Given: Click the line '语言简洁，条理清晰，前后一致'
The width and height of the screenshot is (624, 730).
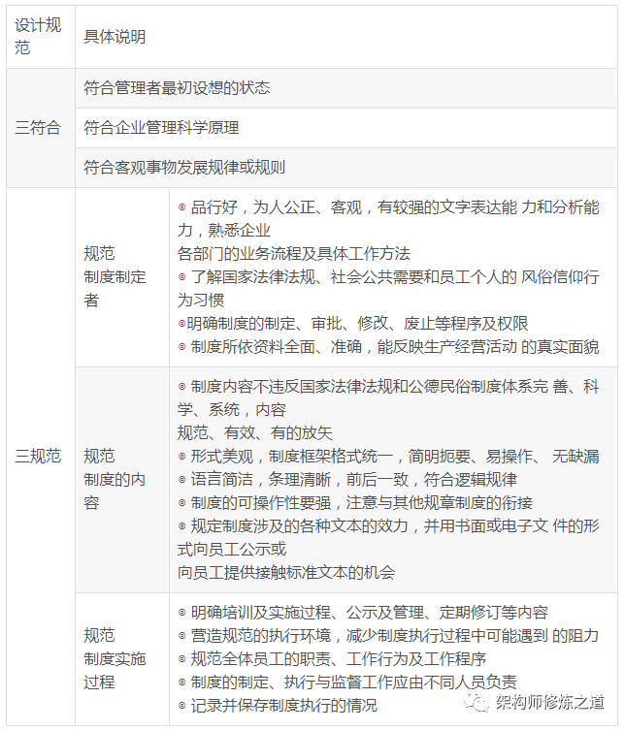Looking at the screenshot, I should [x=347, y=480].
